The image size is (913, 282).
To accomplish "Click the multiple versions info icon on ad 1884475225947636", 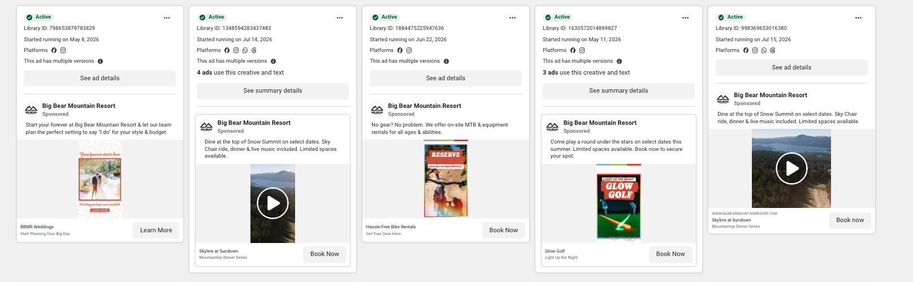I will (447, 61).
